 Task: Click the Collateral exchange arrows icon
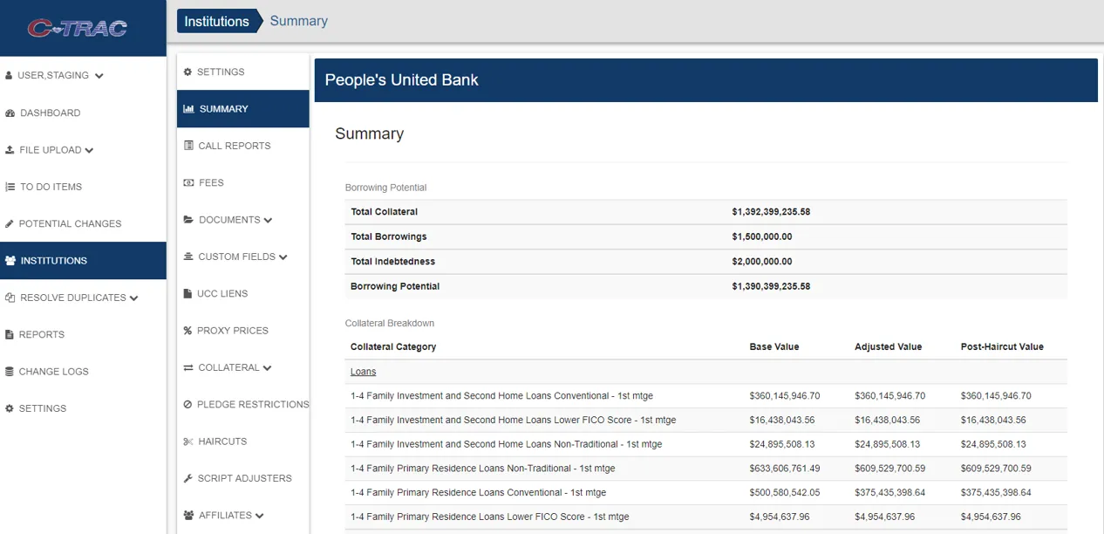188,367
